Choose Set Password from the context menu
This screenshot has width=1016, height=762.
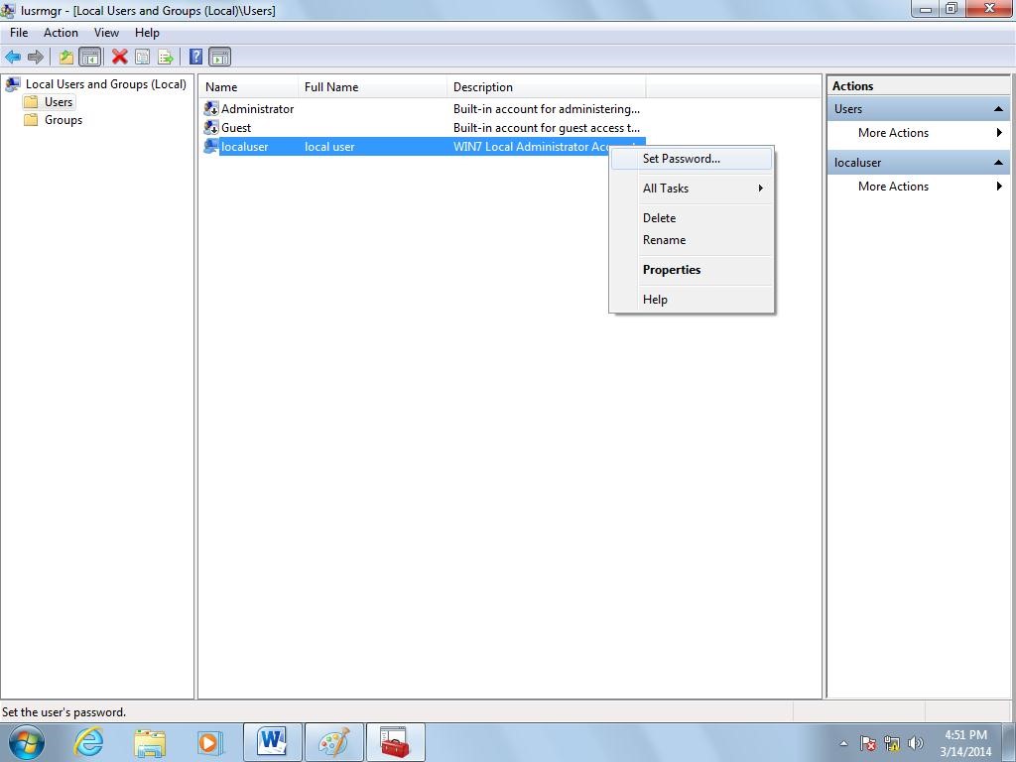click(681, 159)
